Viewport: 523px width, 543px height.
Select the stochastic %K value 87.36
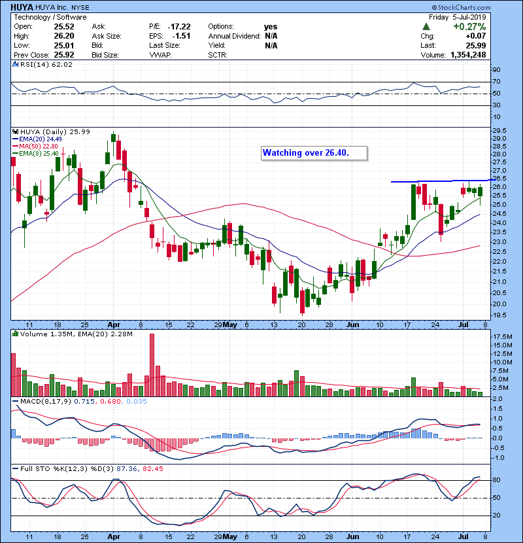point(127,468)
